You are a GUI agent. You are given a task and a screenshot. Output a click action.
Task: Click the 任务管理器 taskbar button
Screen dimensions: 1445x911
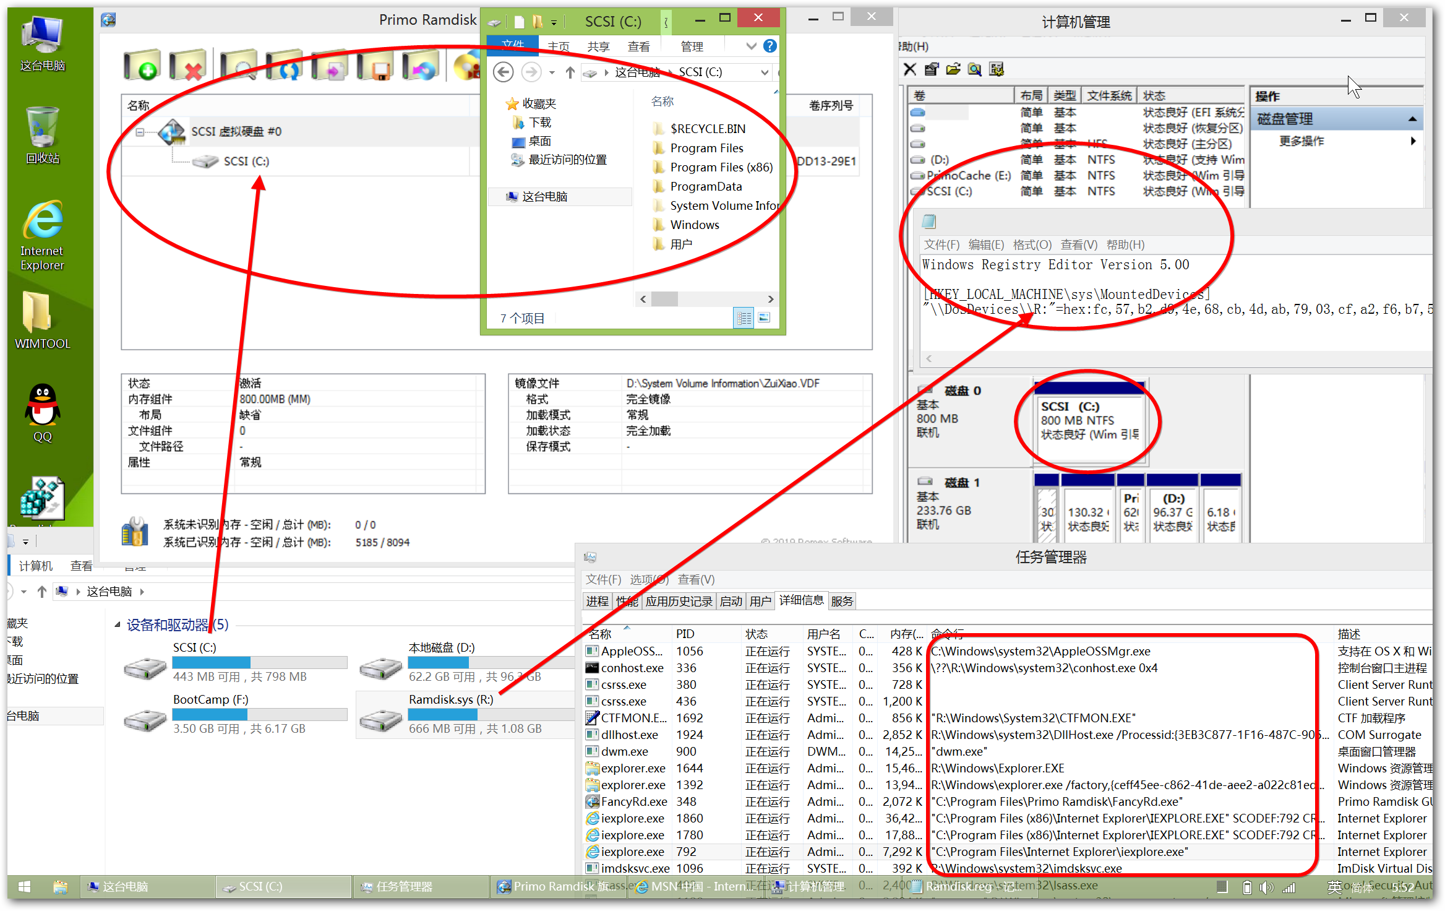(421, 886)
